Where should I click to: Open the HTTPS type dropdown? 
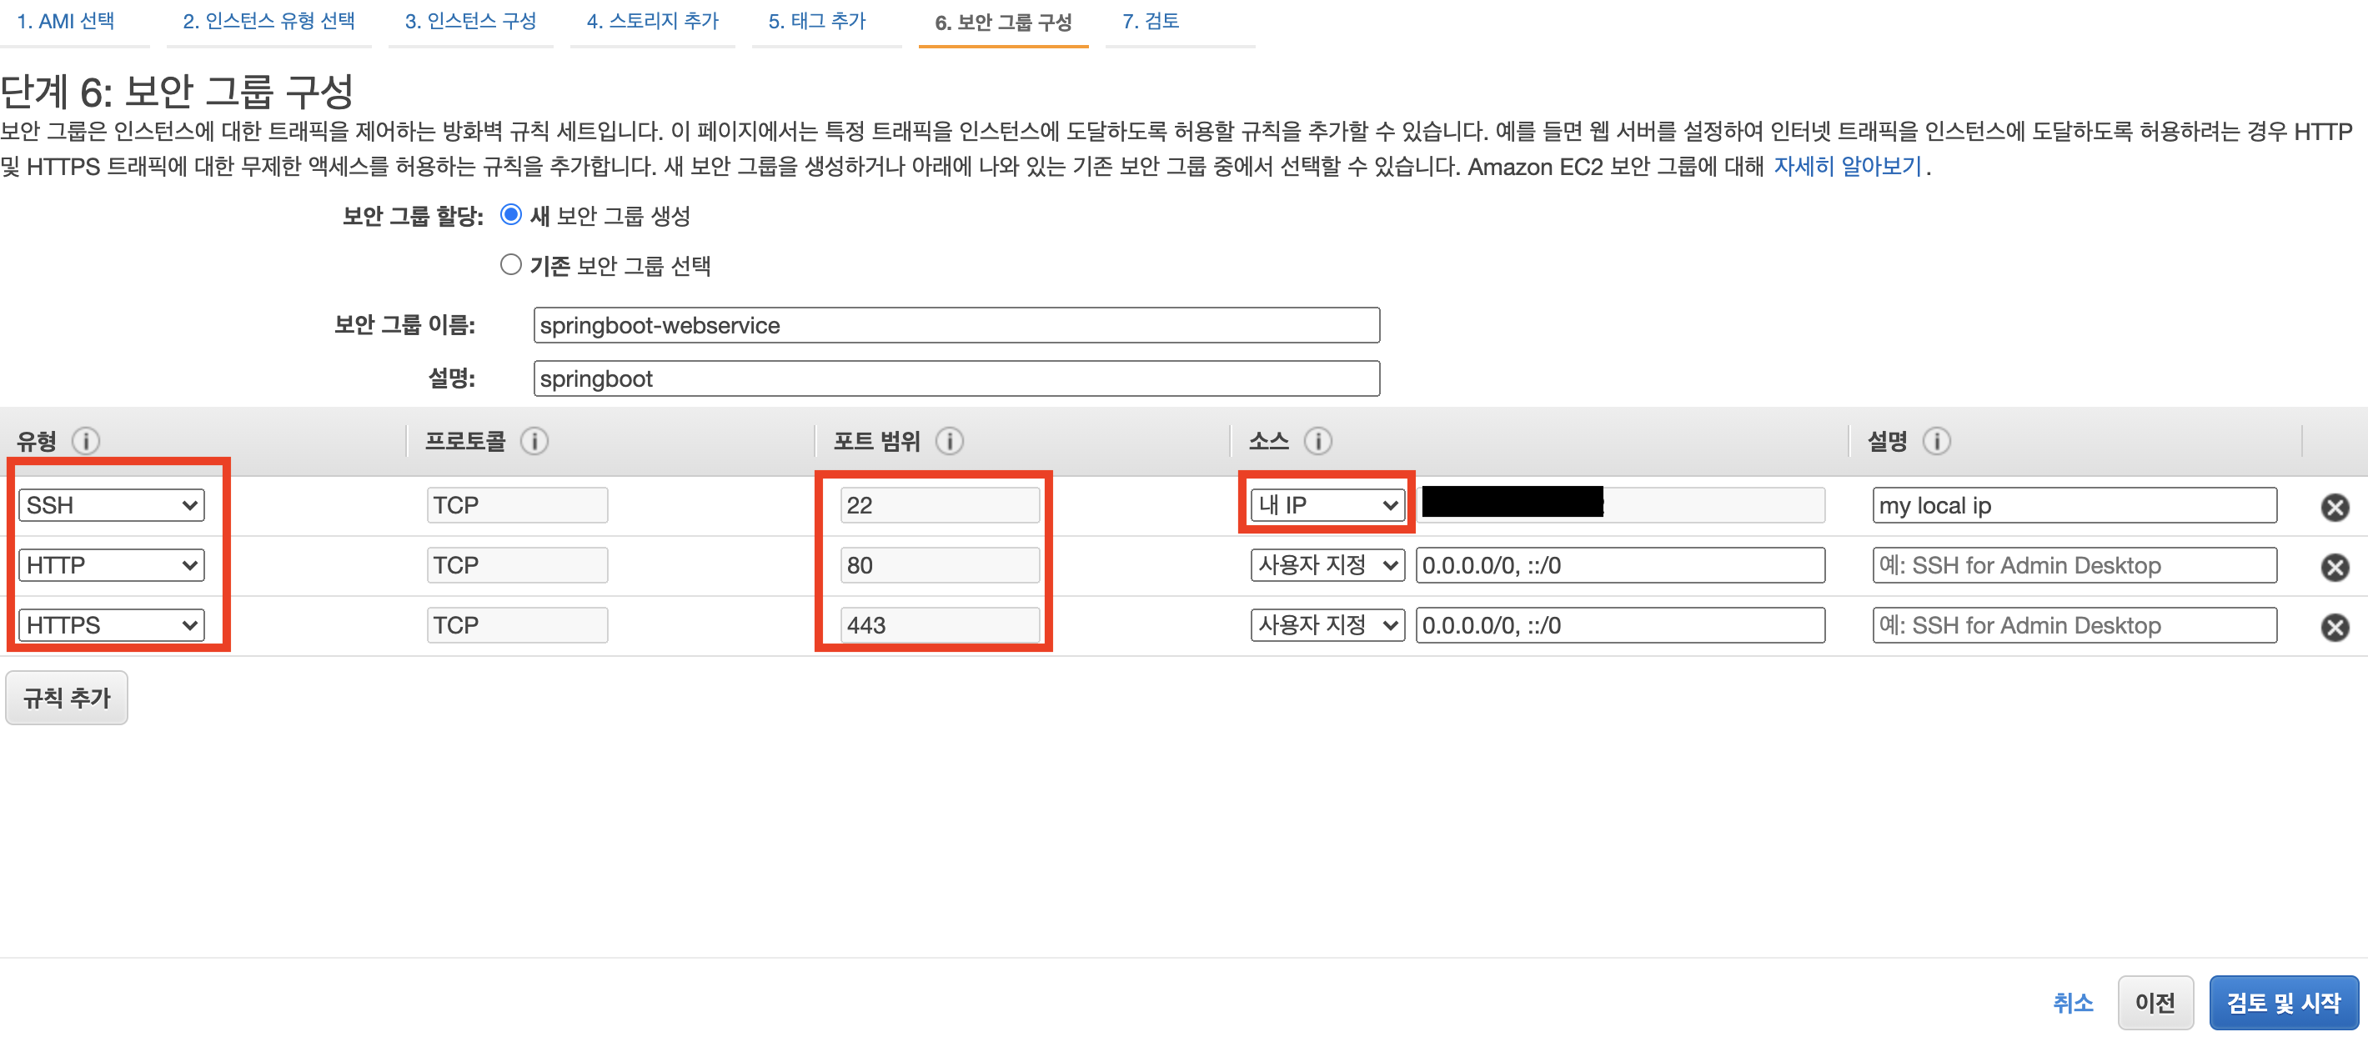click(x=111, y=625)
